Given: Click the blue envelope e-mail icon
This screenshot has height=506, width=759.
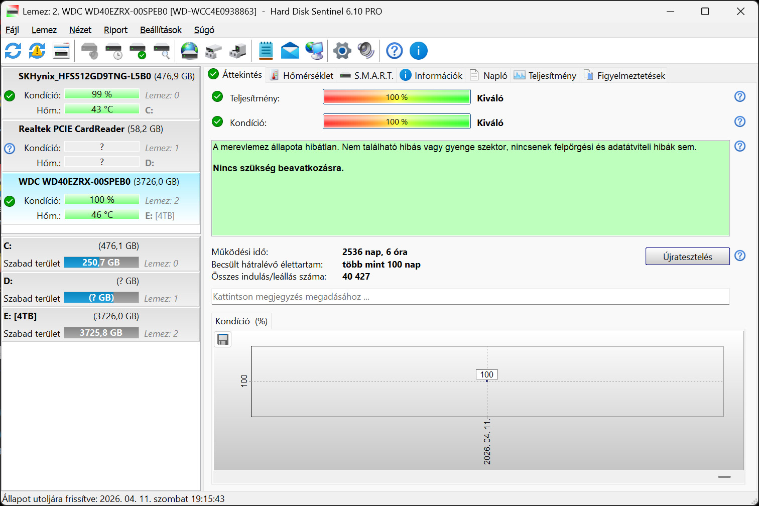Looking at the screenshot, I should click(x=290, y=51).
